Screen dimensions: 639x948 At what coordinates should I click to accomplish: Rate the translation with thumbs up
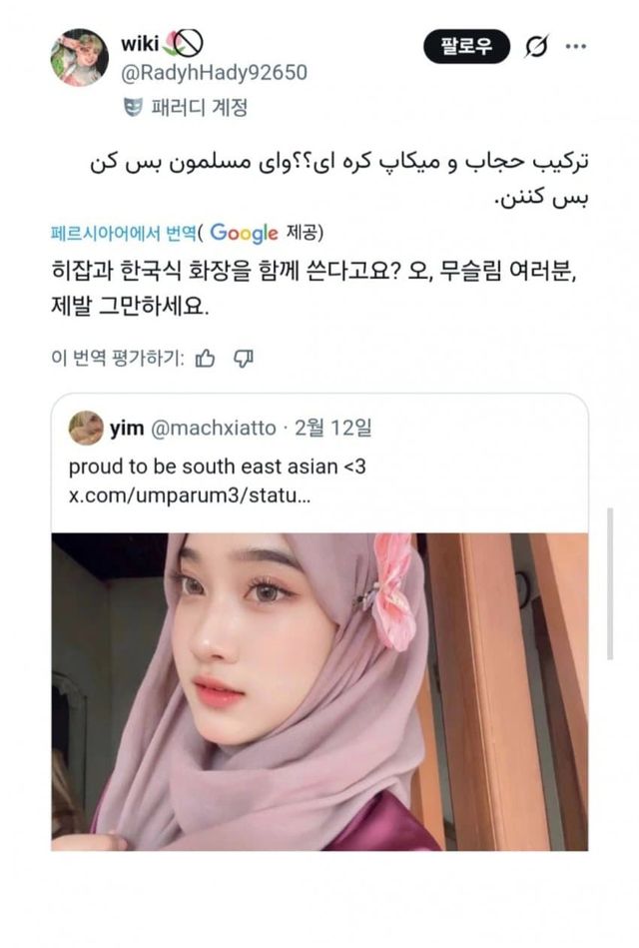pos(206,359)
